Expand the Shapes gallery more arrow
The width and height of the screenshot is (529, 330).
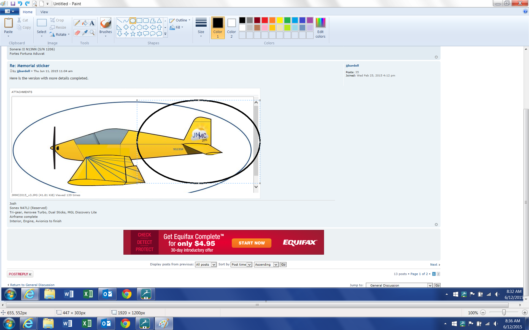click(165, 34)
